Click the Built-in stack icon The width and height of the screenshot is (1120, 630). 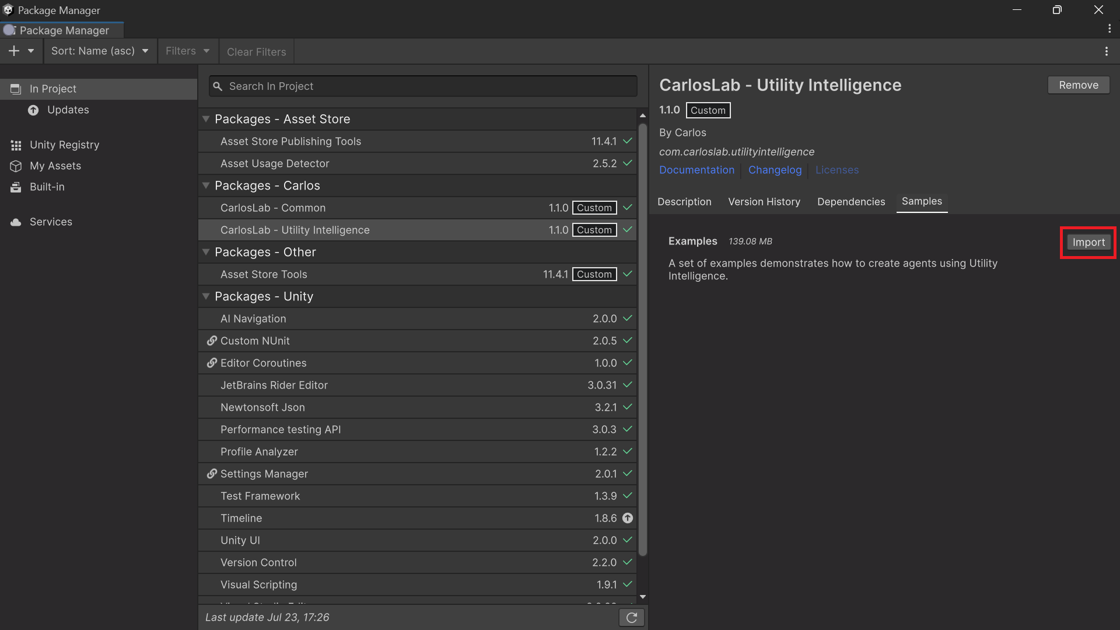click(x=16, y=187)
